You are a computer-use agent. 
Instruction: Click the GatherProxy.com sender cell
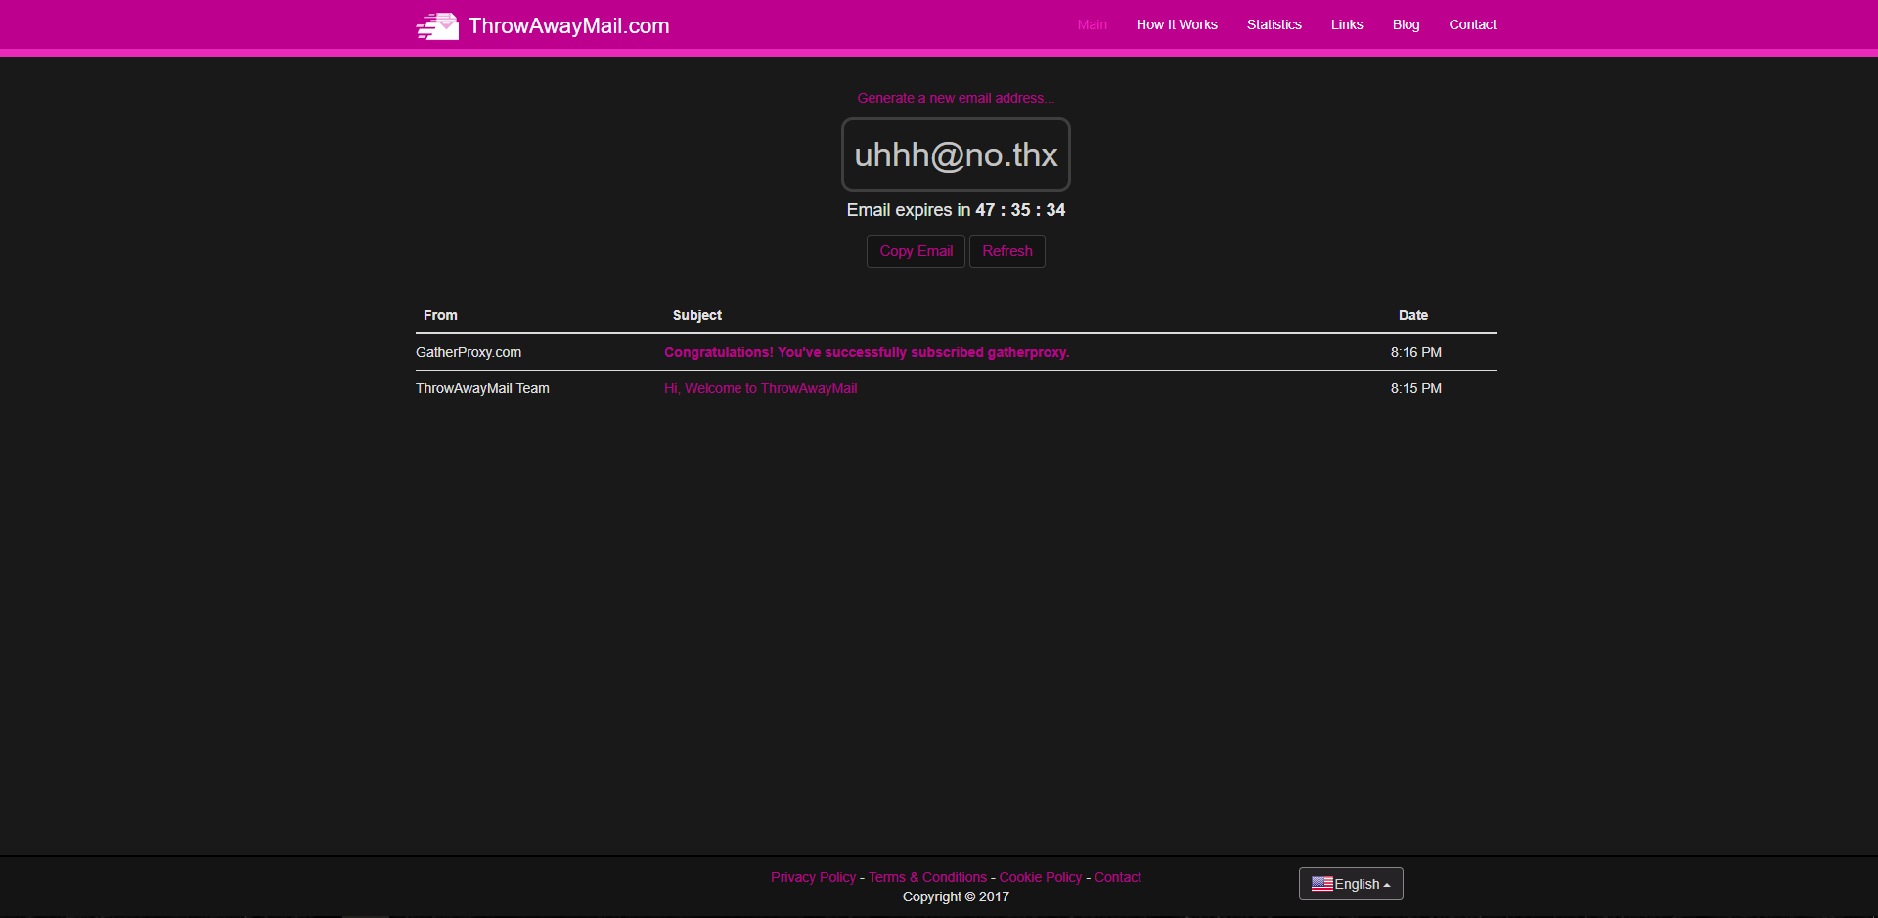pos(469,352)
